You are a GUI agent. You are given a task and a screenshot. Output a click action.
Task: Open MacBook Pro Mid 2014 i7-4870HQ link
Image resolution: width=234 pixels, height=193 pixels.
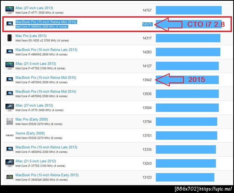click(46, 91)
